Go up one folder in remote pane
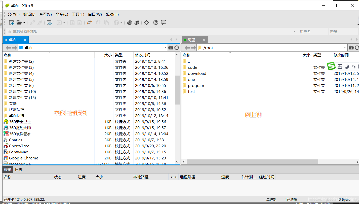This screenshot has width=359, height=204. pos(351,48)
